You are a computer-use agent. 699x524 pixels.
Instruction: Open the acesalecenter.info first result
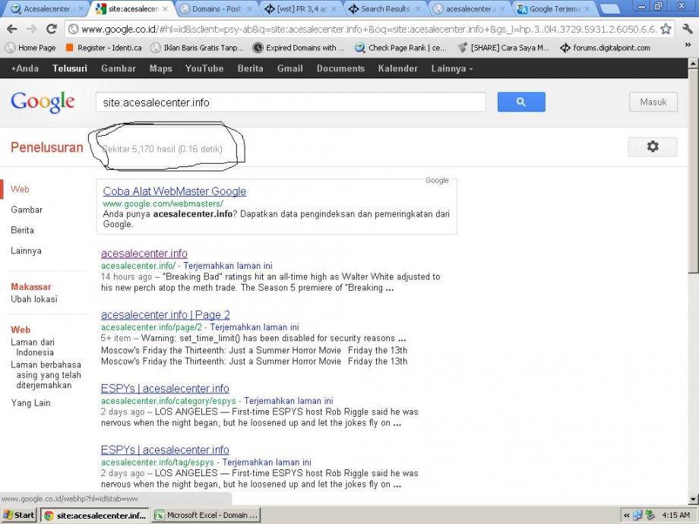click(x=144, y=253)
